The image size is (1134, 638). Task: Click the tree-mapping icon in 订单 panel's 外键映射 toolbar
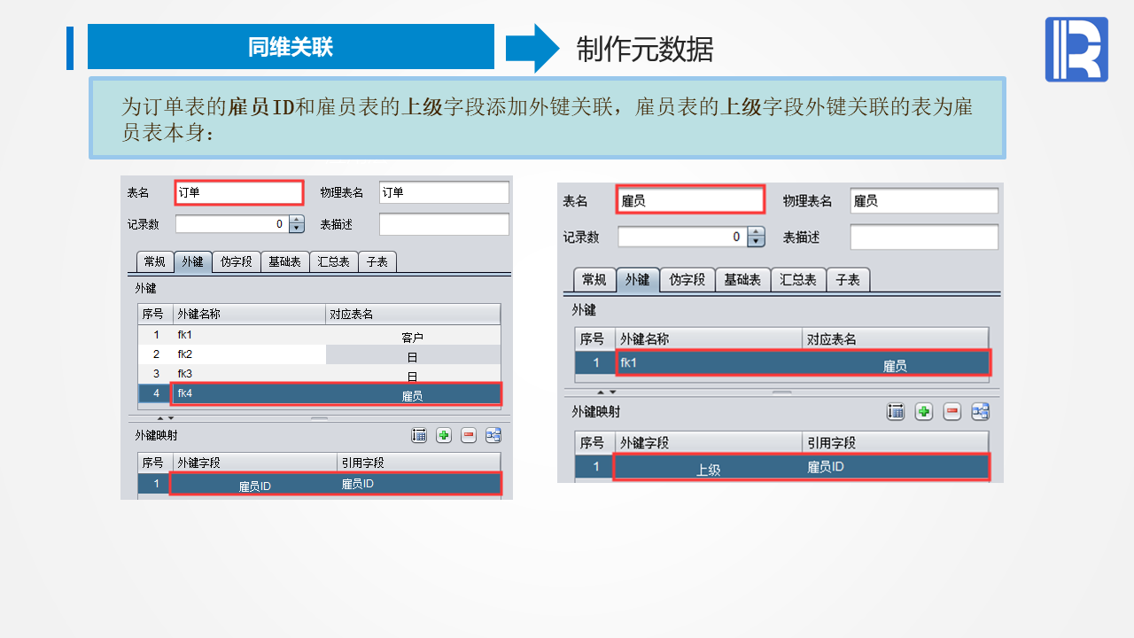(493, 435)
